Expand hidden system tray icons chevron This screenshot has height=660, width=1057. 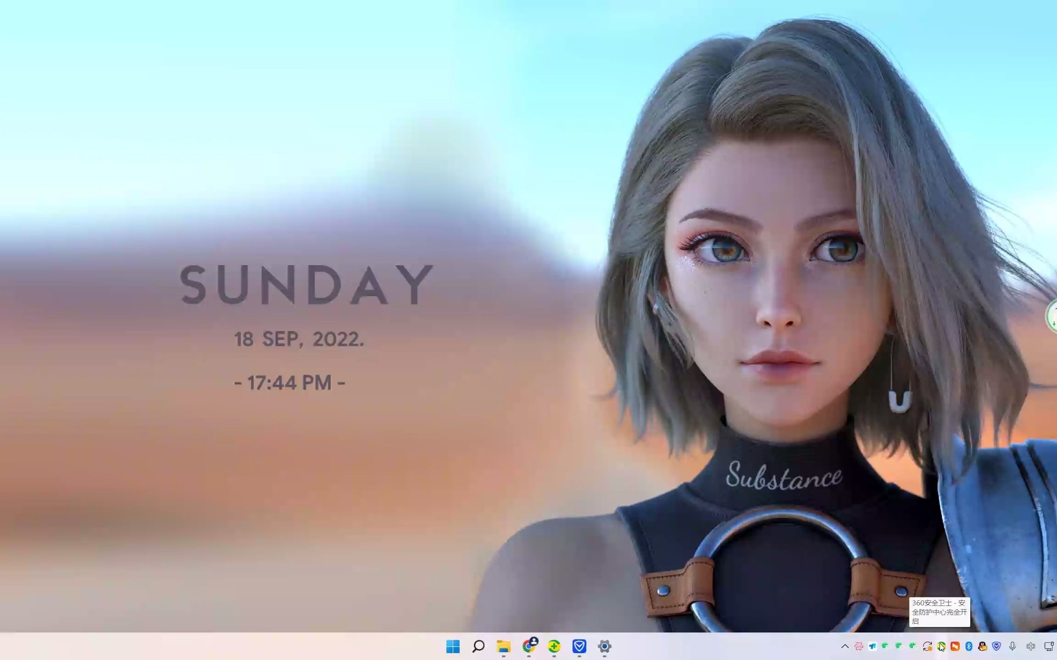(x=845, y=646)
